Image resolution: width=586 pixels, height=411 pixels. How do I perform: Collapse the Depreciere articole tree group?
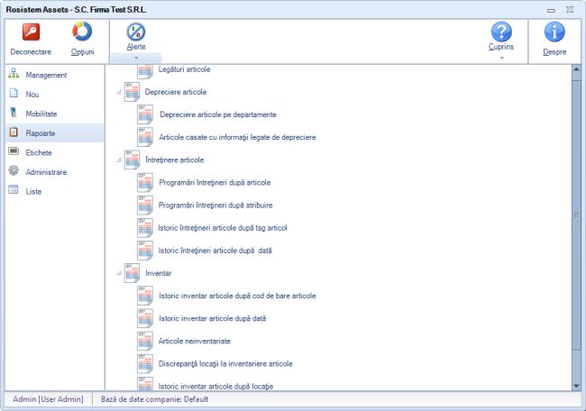117,92
